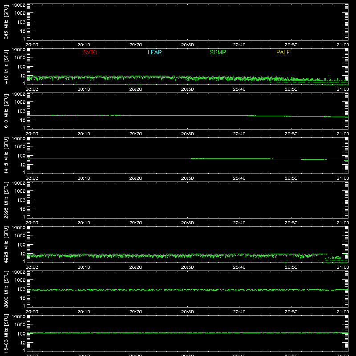Click the 10000 y-axis label of the 15400 MHz plot
This screenshot has width=356, height=356.
pyautogui.click(x=19, y=317)
